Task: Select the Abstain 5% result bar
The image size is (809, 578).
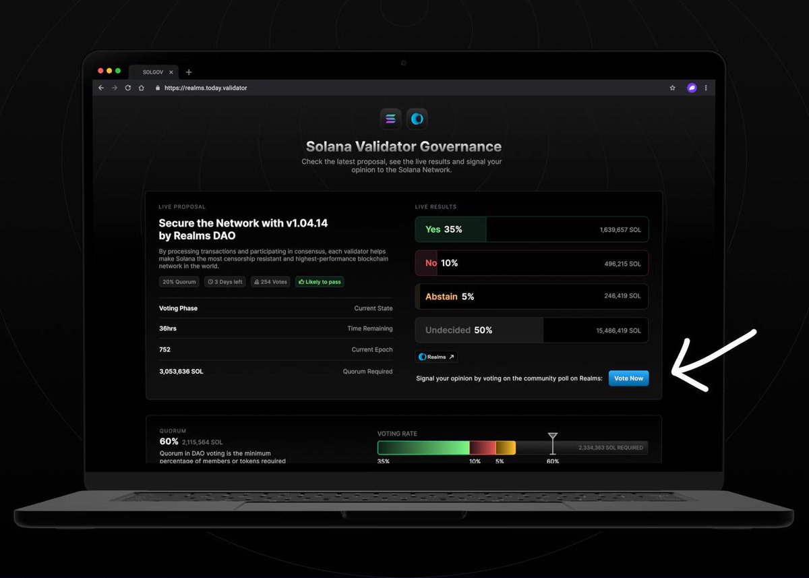Action: click(532, 296)
